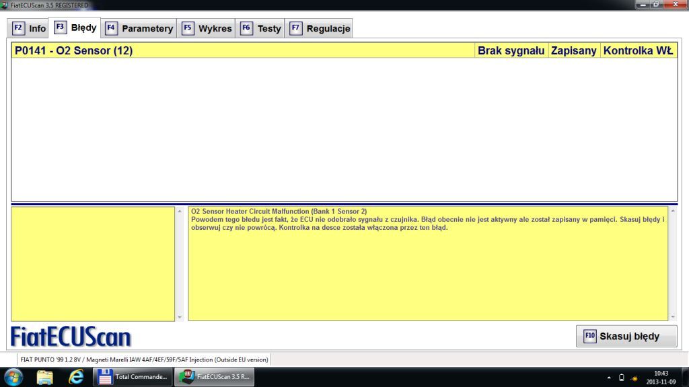Click the FiatECUScan logo

click(x=71, y=337)
